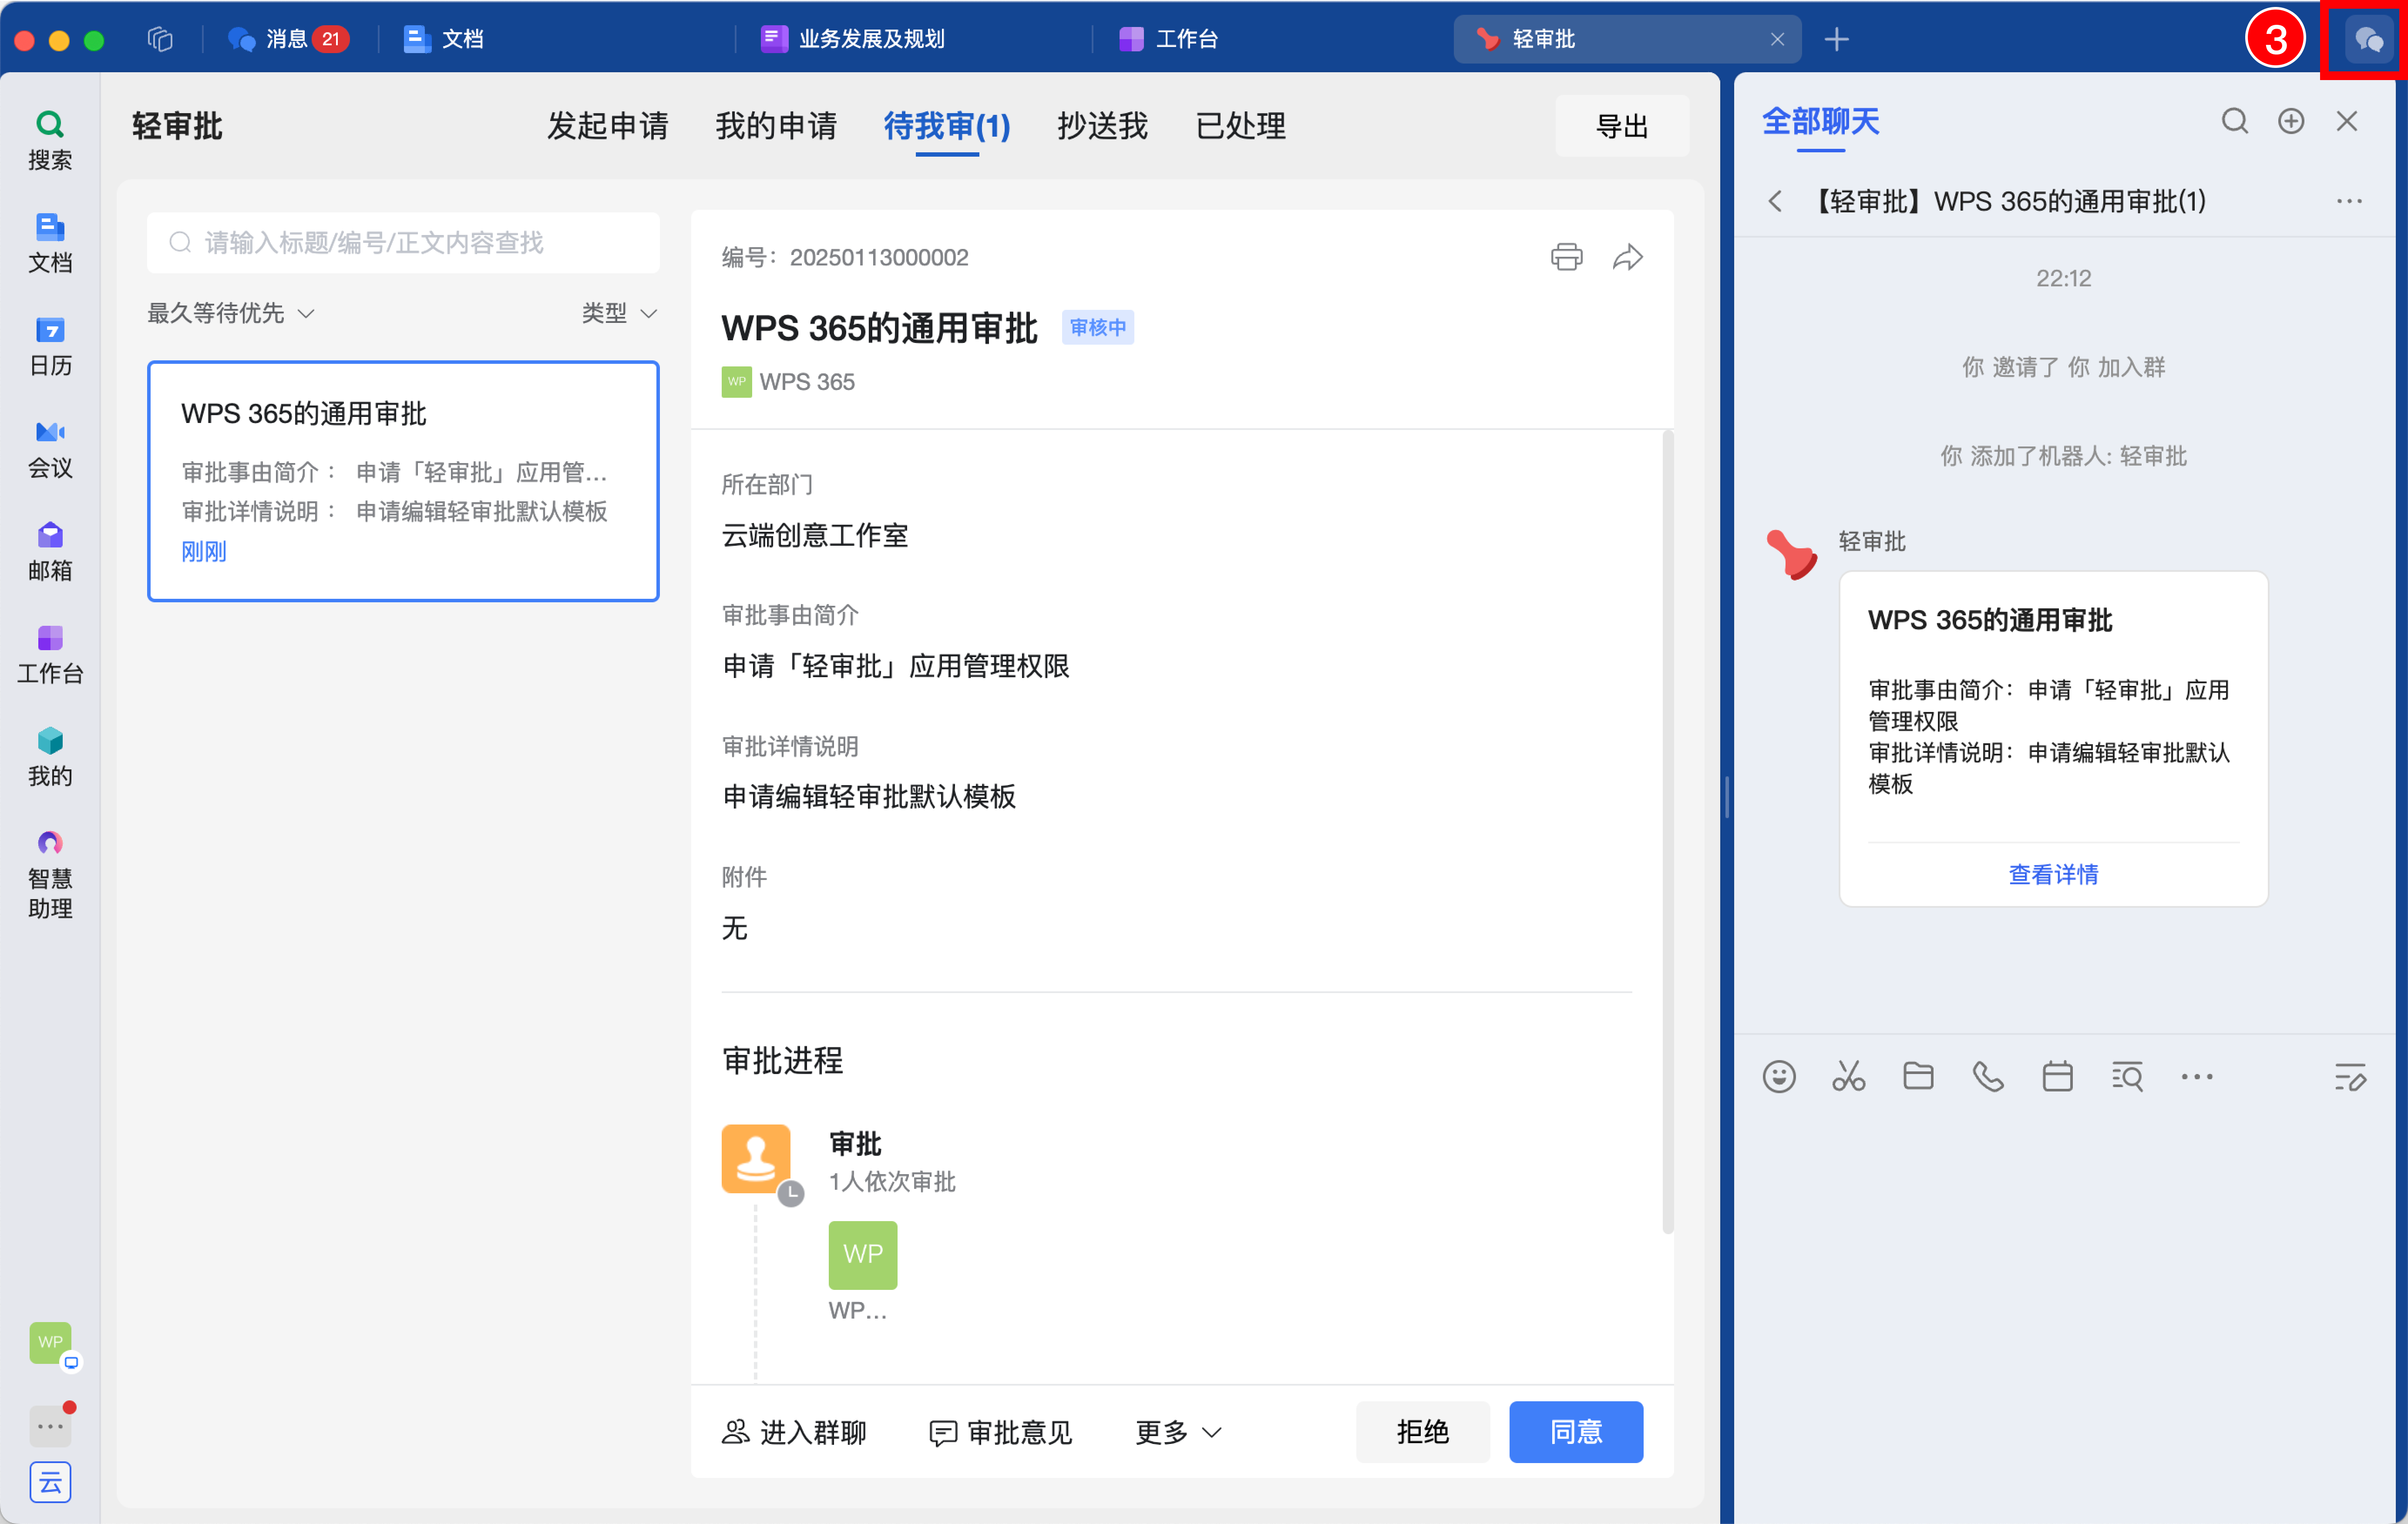Add a new tab with plus button
This screenshot has width=2408, height=1524.
click(1836, 39)
